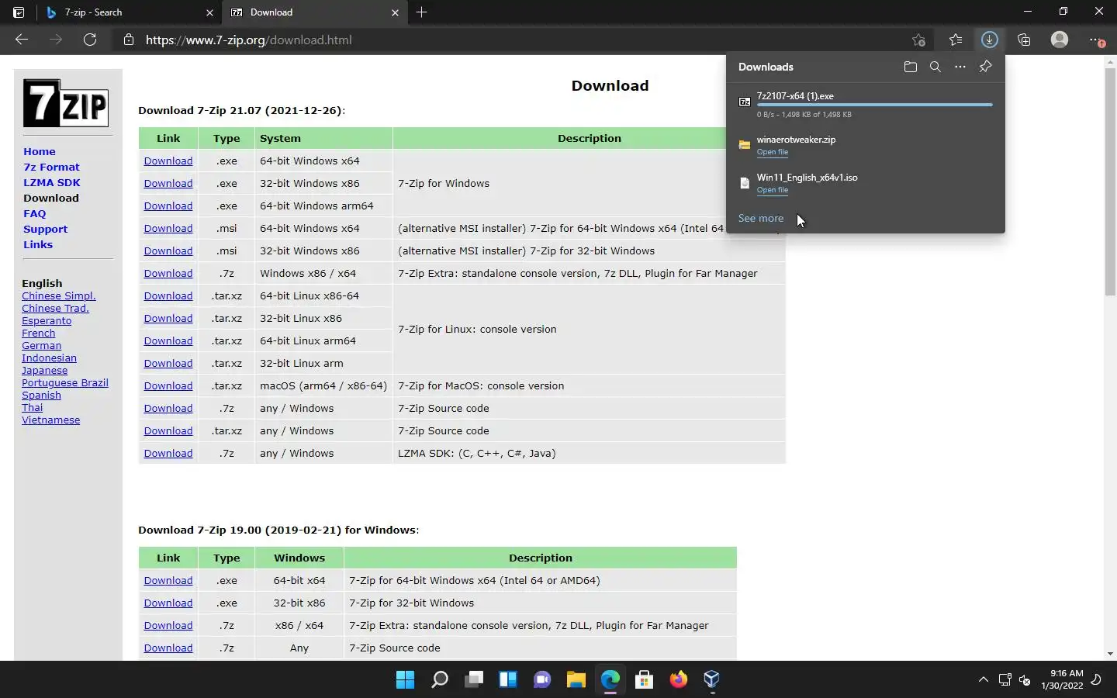Launch Firefox from taskbar
Image resolution: width=1117 pixels, height=698 pixels.
(678, 680)
